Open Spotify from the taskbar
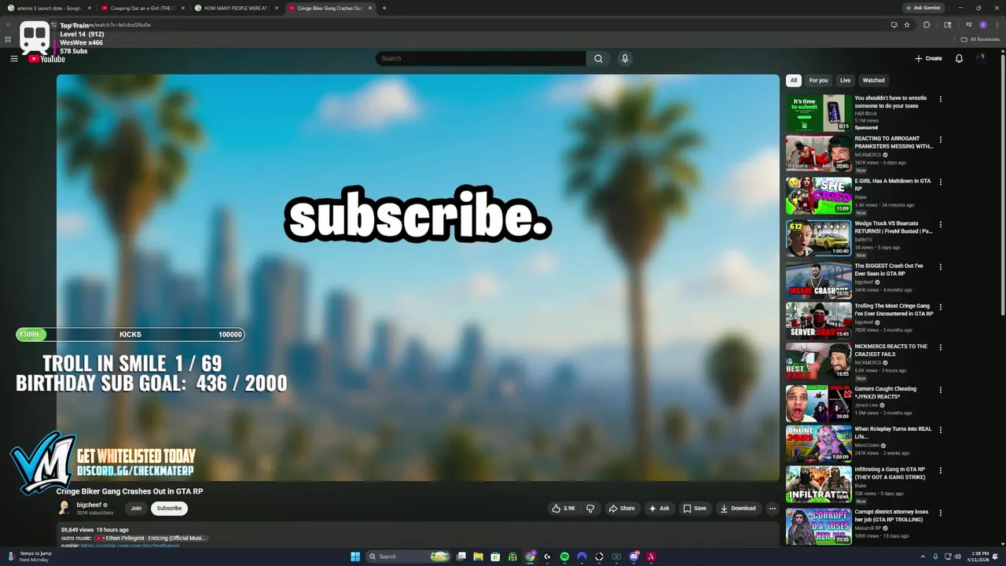Screen dimensions: 1006x566 (x=564, y=557)
